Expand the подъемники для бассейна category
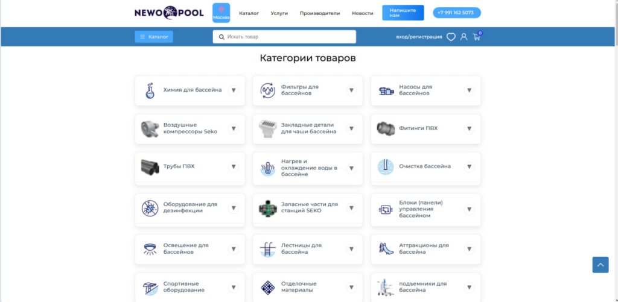 (x=469, y=288)
